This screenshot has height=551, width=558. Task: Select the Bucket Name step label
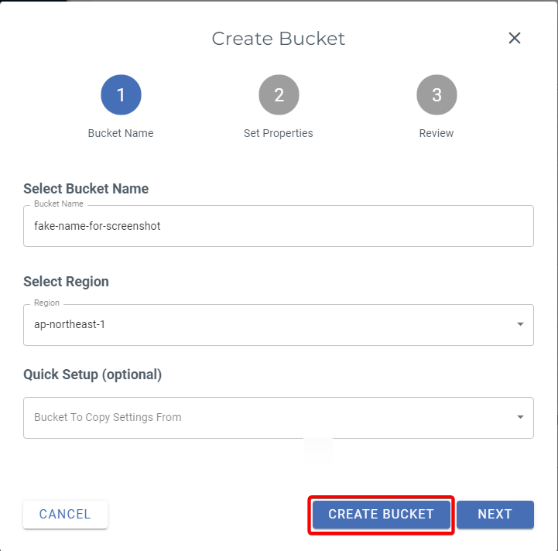121,133
